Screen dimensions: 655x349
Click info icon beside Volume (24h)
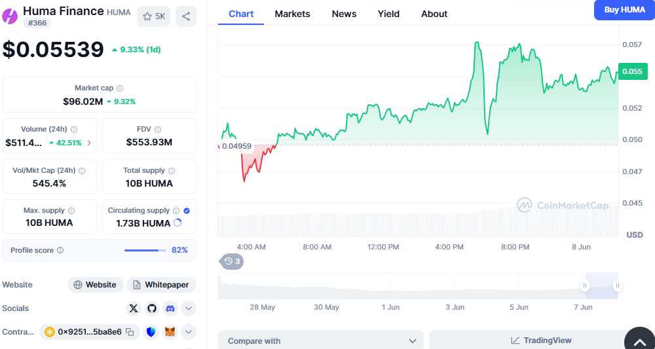pyautogui.click(x=74, y=130)
